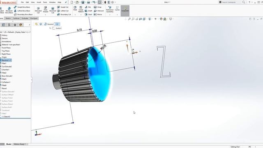Switch to the Sketch tab
Image resolution: width=263 pixels, height=148 pixels.
8,18
